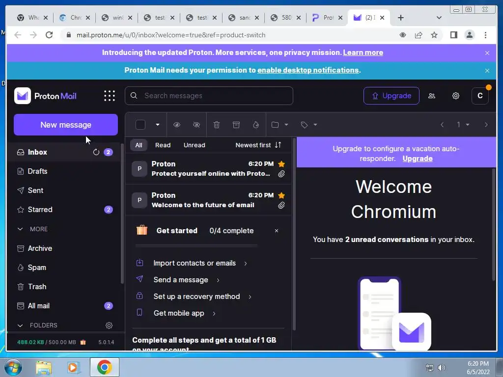
Task: Mark selected as read with eye icon
Action: (177, 125)
